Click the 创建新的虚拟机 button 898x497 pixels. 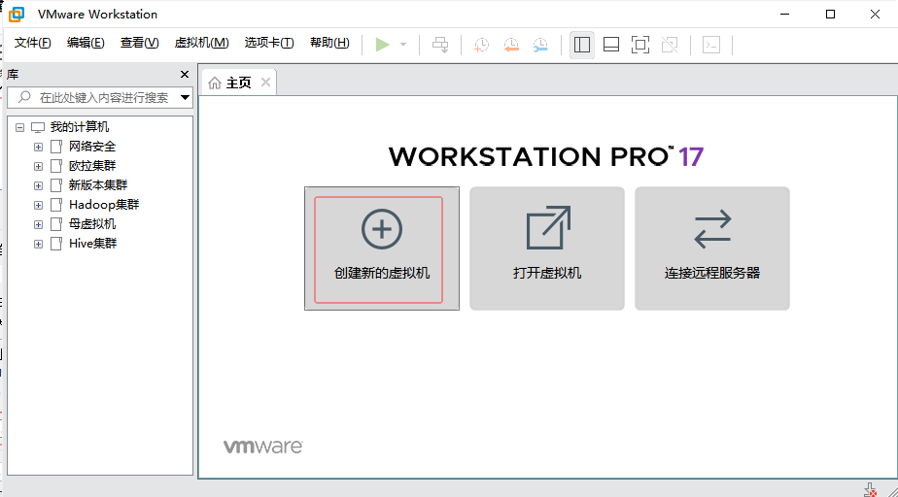click(x=381, y=248)
